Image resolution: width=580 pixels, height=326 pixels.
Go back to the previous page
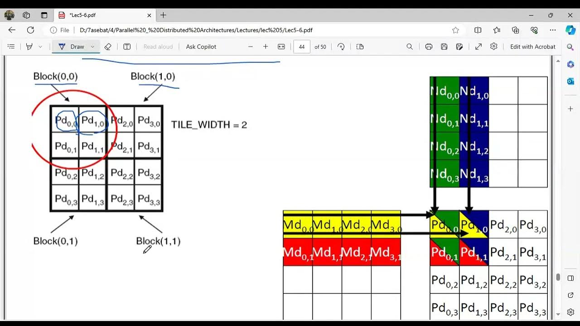(x=12, y=30)
